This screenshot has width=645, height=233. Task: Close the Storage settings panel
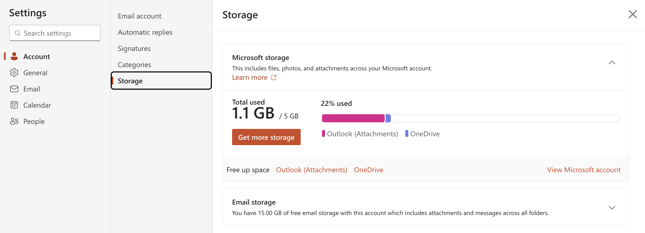[x=633, y=14]
